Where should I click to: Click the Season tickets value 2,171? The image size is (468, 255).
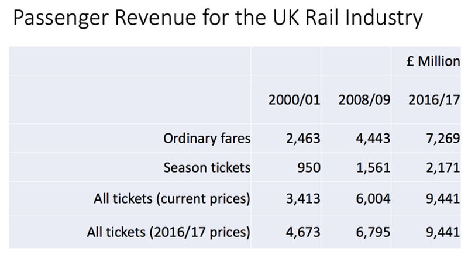443,167
